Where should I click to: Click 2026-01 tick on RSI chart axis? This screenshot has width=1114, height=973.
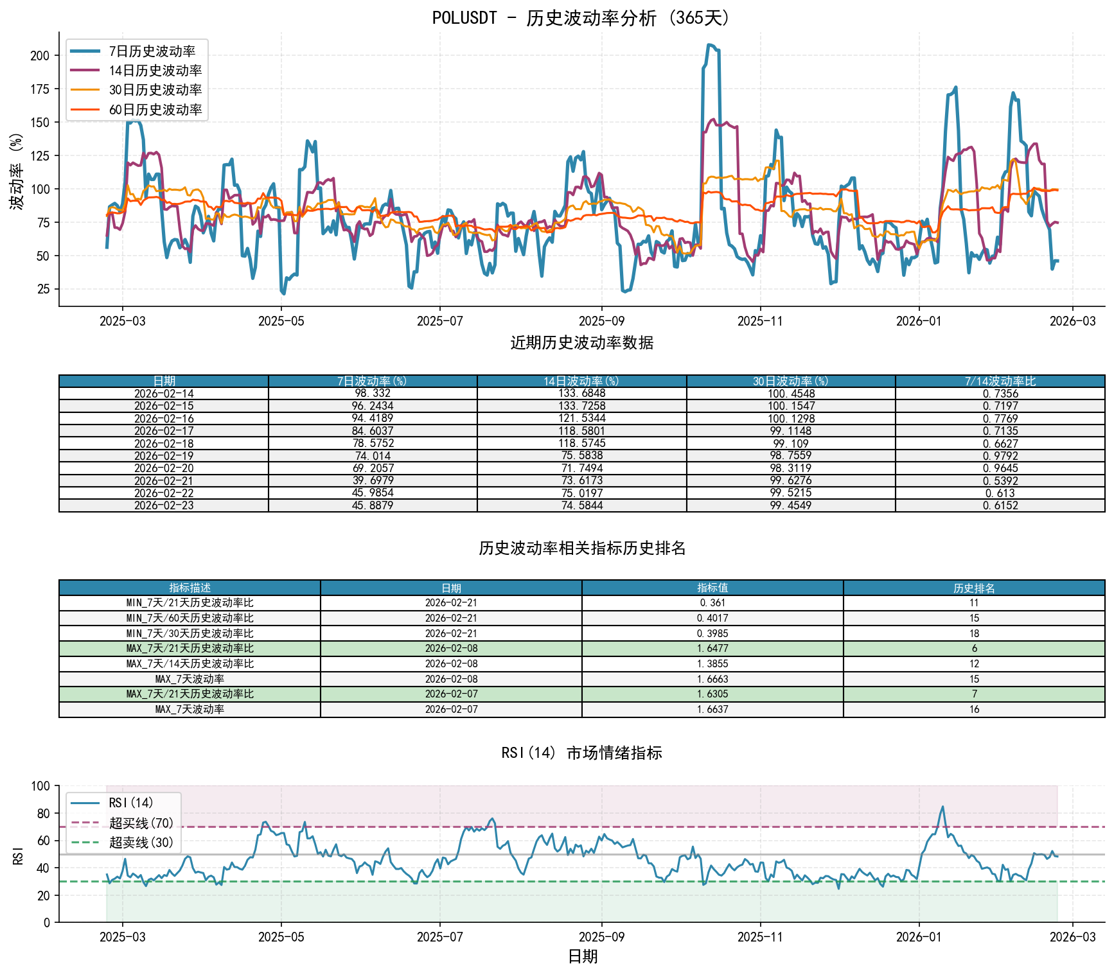click(919, 937)
